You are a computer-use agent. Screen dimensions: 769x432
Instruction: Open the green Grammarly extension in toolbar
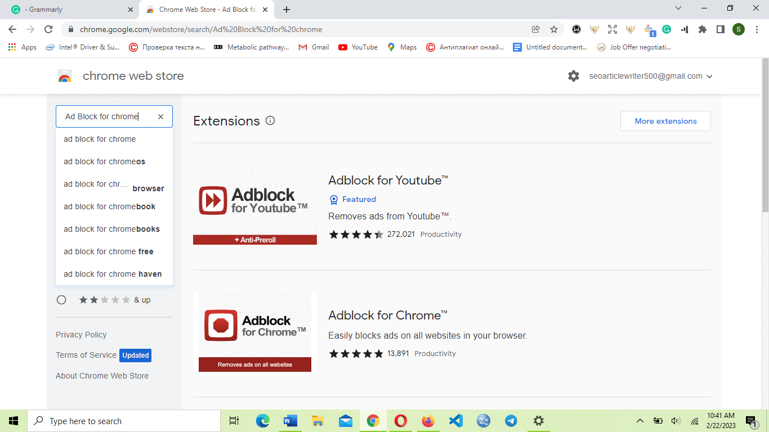tap(667, 29)
